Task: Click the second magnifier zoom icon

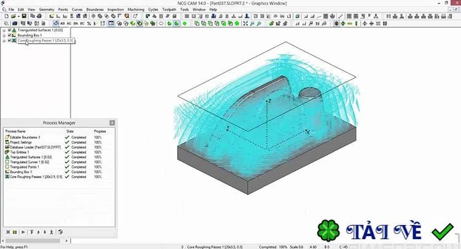Action: [x=259, y=23]
